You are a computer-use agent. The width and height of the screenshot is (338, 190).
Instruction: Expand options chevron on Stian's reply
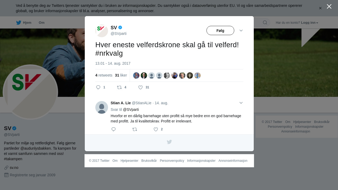point(241,103)
